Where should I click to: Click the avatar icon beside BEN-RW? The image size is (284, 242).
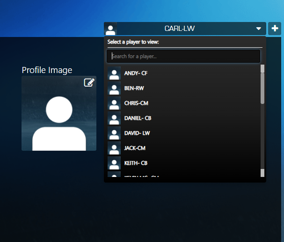tap(114, 88)
